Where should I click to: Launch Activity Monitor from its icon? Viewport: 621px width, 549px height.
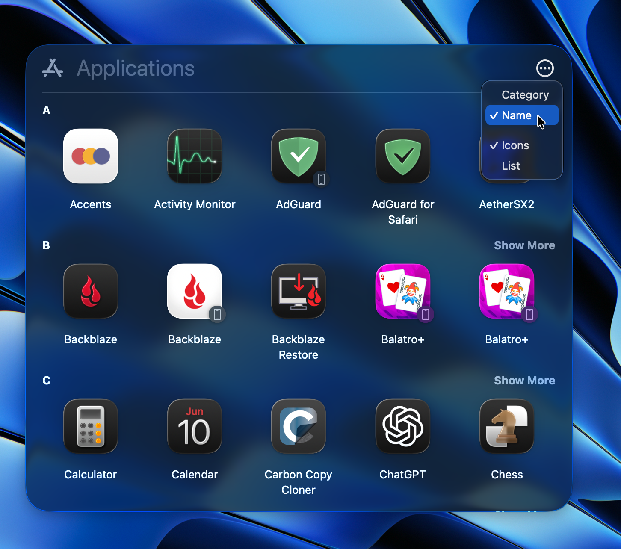[x=195, y=156]
